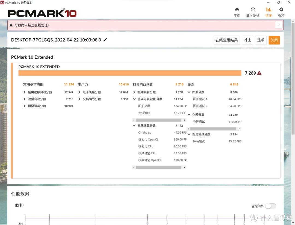
Task: Click left arrow of video editing scrollbar
Action: coord(134,167)
